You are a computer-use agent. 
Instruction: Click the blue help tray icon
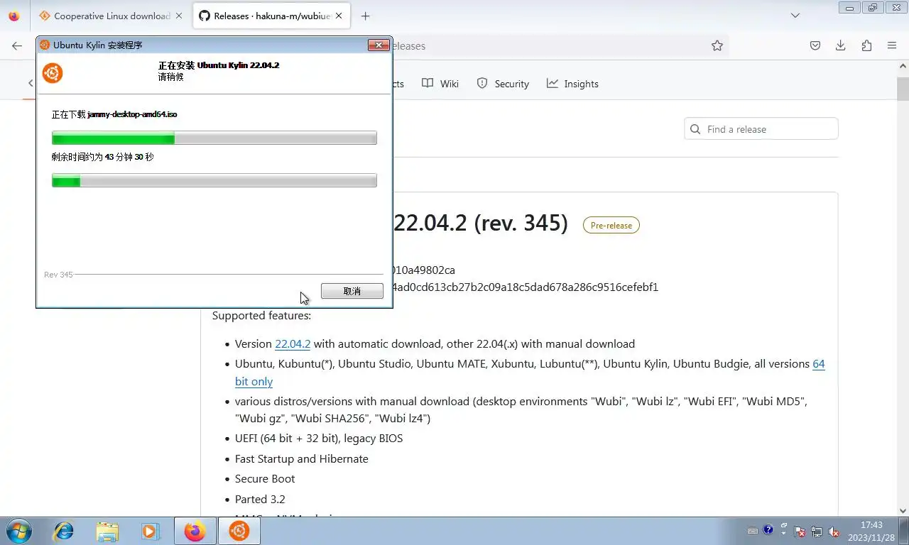pos(768,530)
